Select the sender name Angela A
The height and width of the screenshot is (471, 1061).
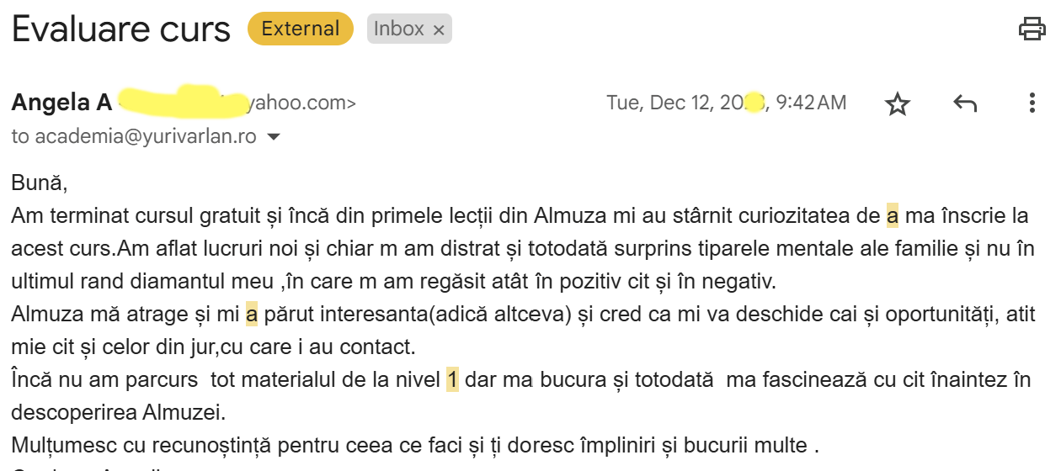point(61,103)
